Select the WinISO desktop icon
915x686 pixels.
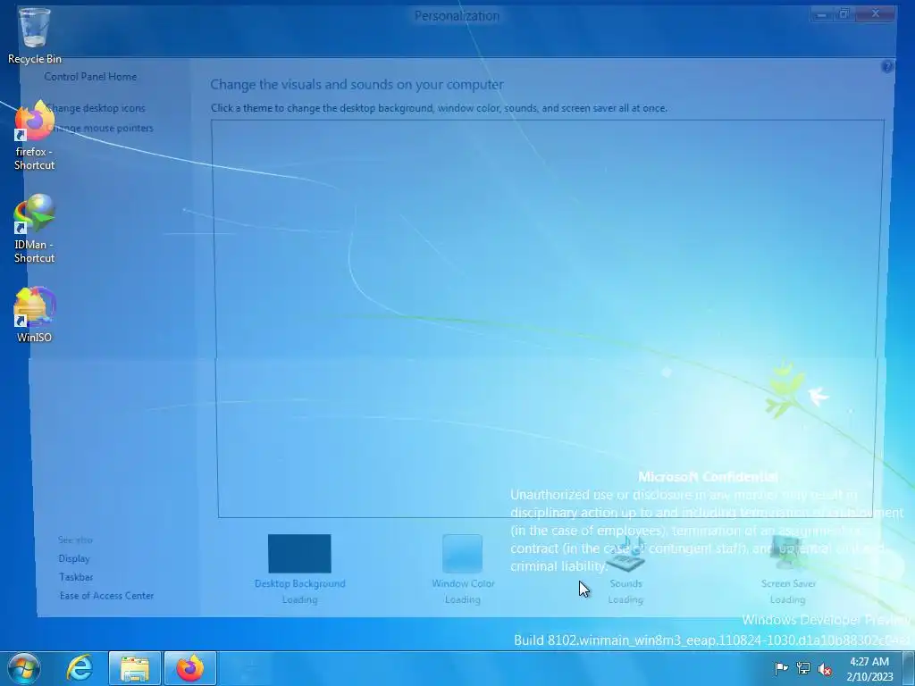[35, 314]
